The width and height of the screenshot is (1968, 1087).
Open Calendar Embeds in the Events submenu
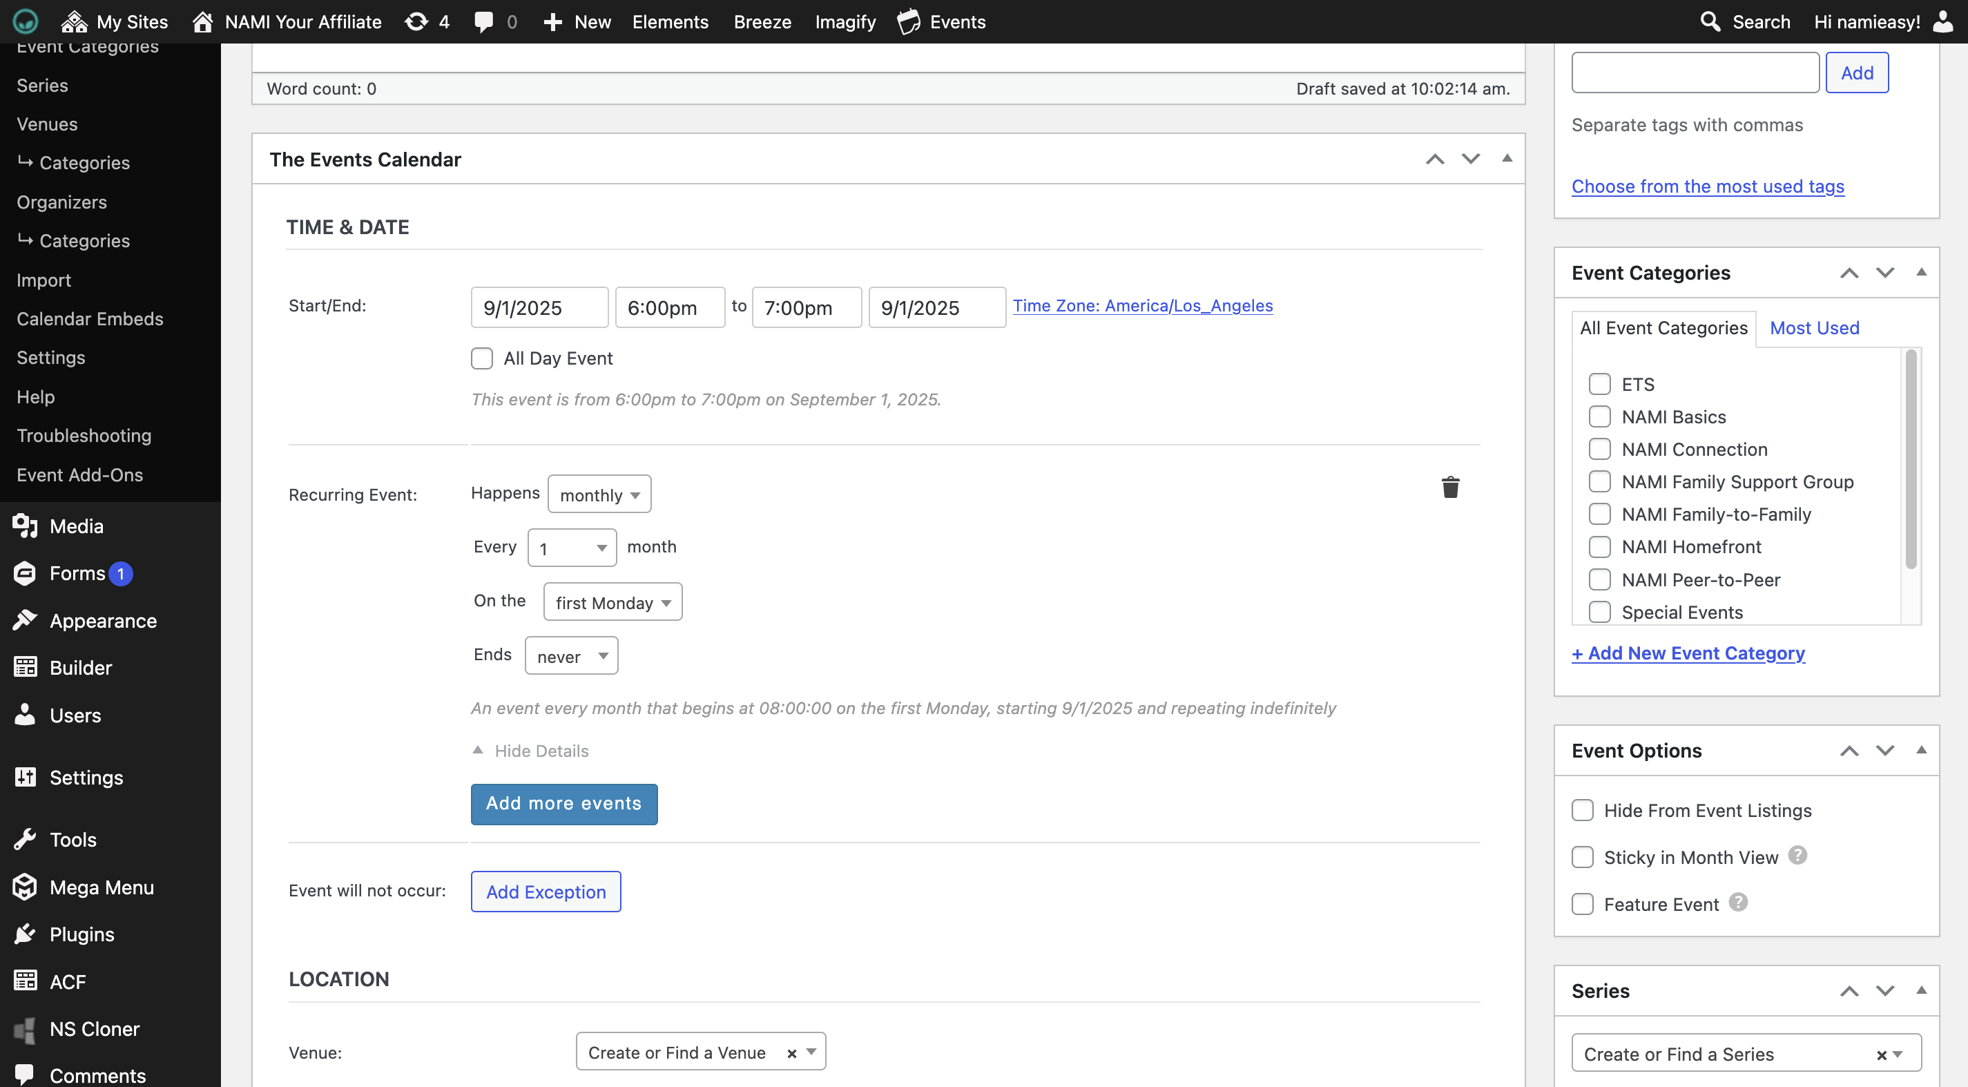89,318
